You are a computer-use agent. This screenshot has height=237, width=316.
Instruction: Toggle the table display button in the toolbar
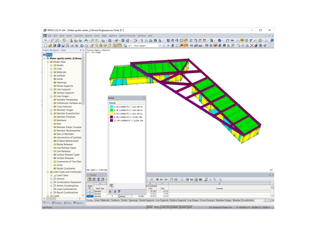pos(119,46)
